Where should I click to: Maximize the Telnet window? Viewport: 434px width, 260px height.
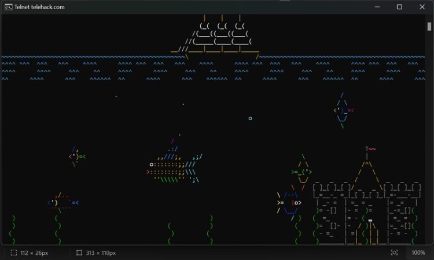coord(399,7)
